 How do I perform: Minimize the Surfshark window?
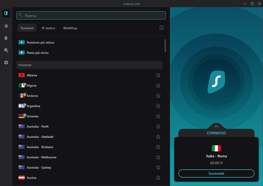(245, 4)
